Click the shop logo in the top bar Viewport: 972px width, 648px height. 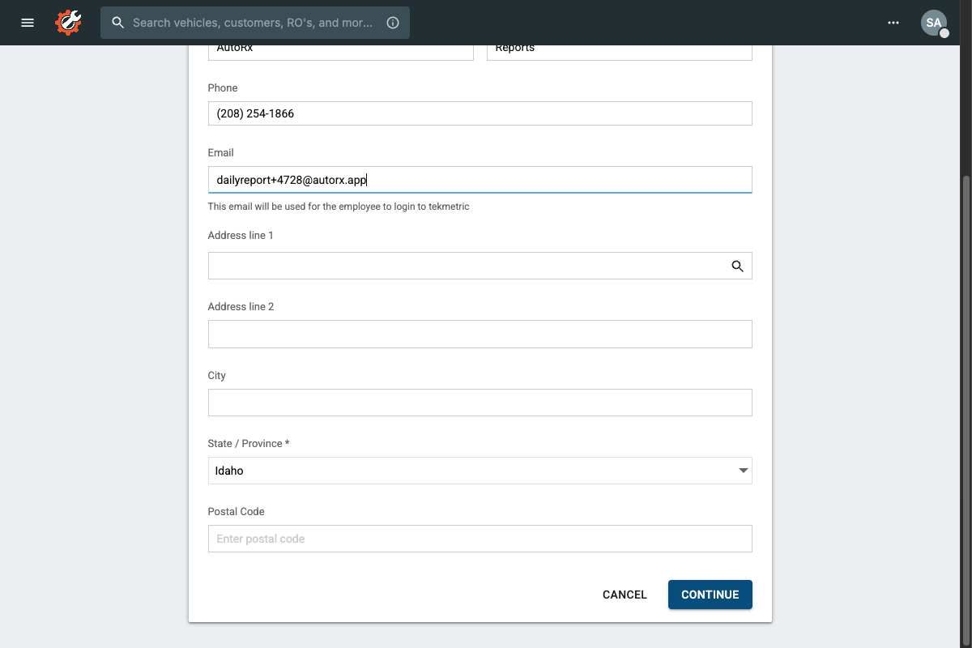68,22
